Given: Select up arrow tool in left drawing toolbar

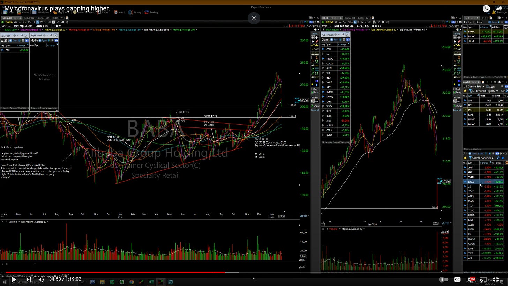Looking at the screenshot, I should 317,85.
